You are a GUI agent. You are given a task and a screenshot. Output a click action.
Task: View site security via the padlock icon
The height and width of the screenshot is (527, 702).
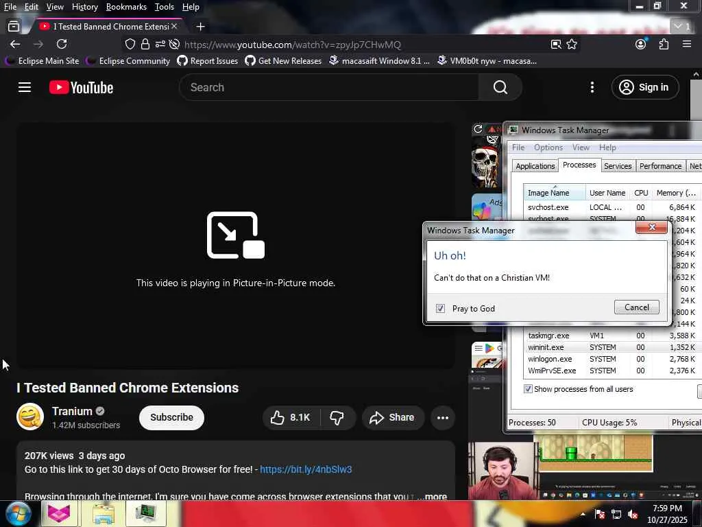[x=145, y=44]
